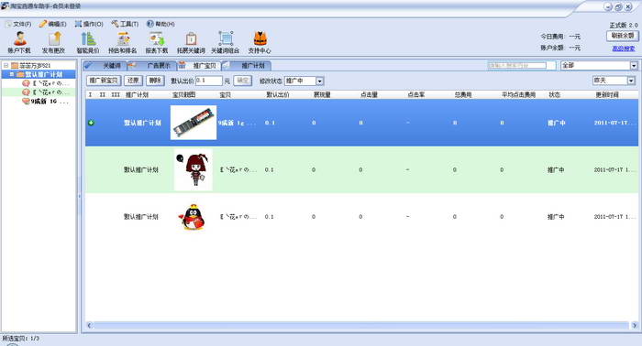The image size is (642, 346).
Task: Collapse the 默认推广计划 tree node
Action: tap(12, 74)
